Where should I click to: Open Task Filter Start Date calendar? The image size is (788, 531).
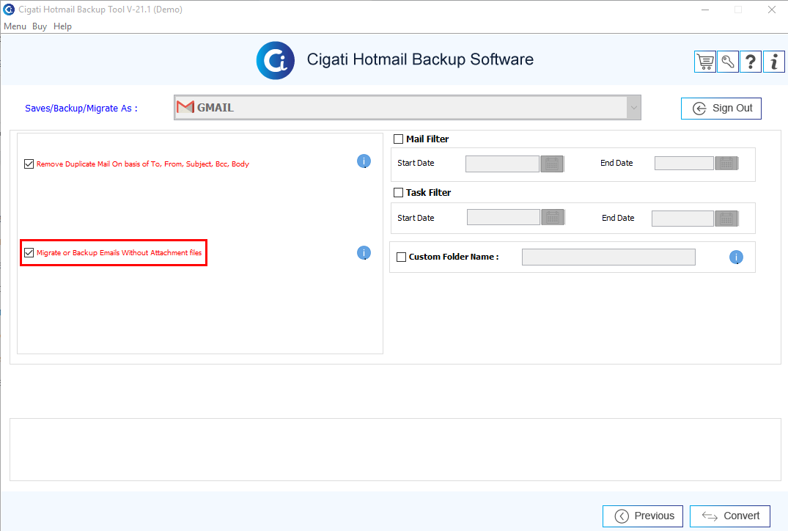coord(553,218)
